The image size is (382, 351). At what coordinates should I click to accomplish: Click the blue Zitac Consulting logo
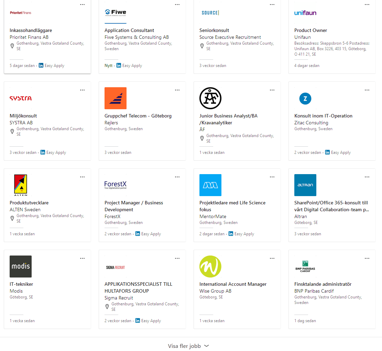(305, 99)
